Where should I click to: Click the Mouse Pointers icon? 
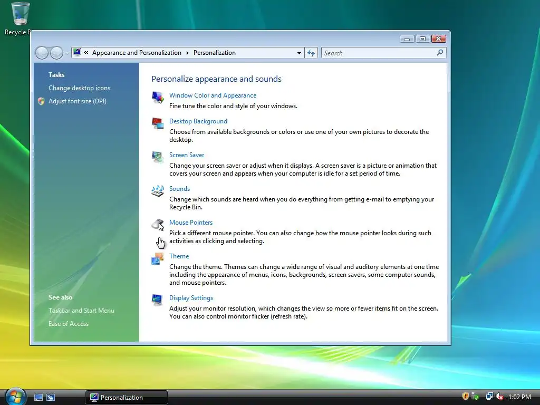[158, 225]
